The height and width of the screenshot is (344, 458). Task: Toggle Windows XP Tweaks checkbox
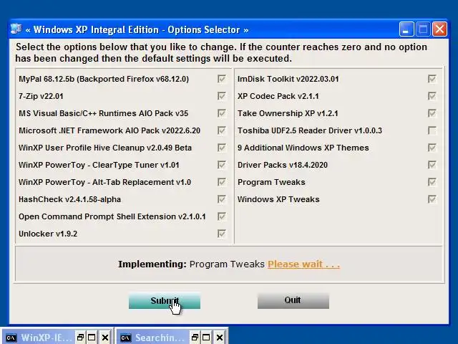[x=432, y=199]
